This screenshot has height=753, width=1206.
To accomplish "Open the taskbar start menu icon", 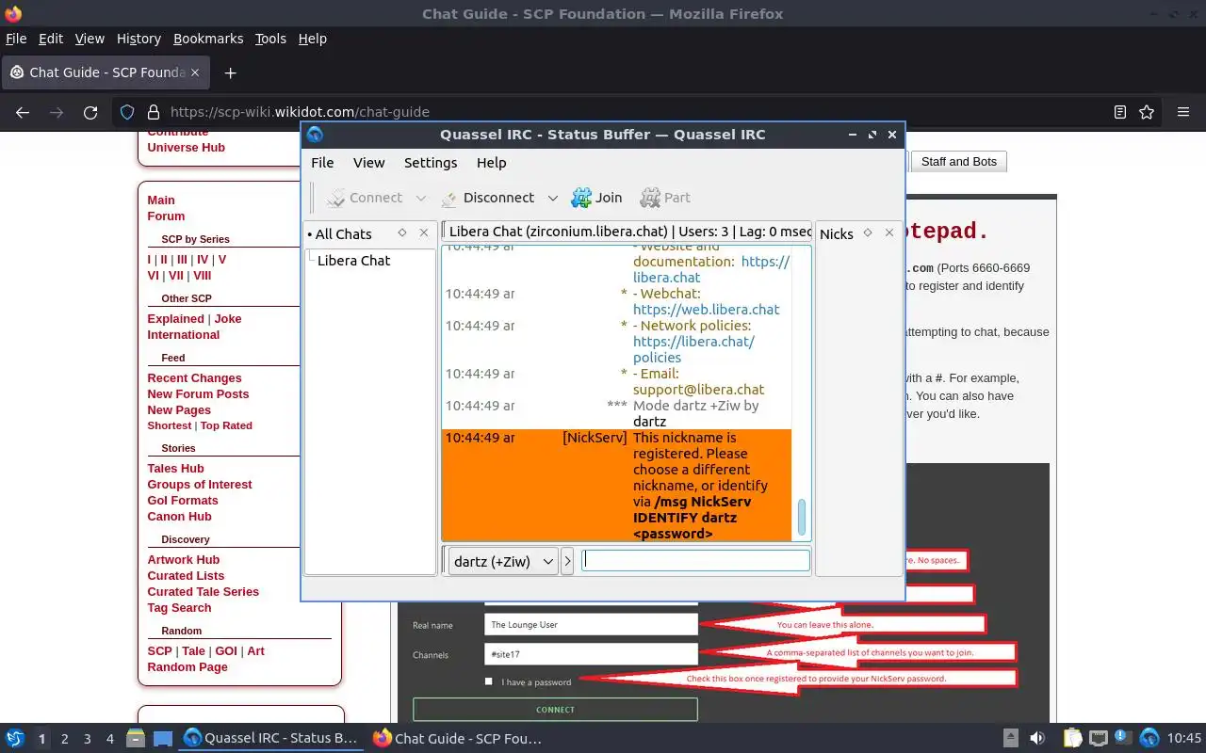I will pos(15,739).
